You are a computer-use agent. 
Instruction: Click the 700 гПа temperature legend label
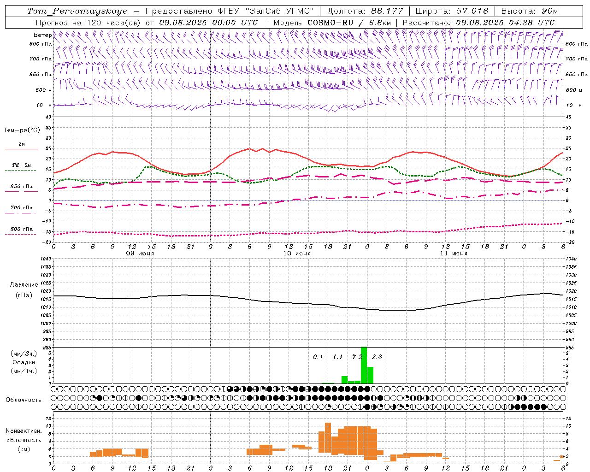click(x=22, y=207)
